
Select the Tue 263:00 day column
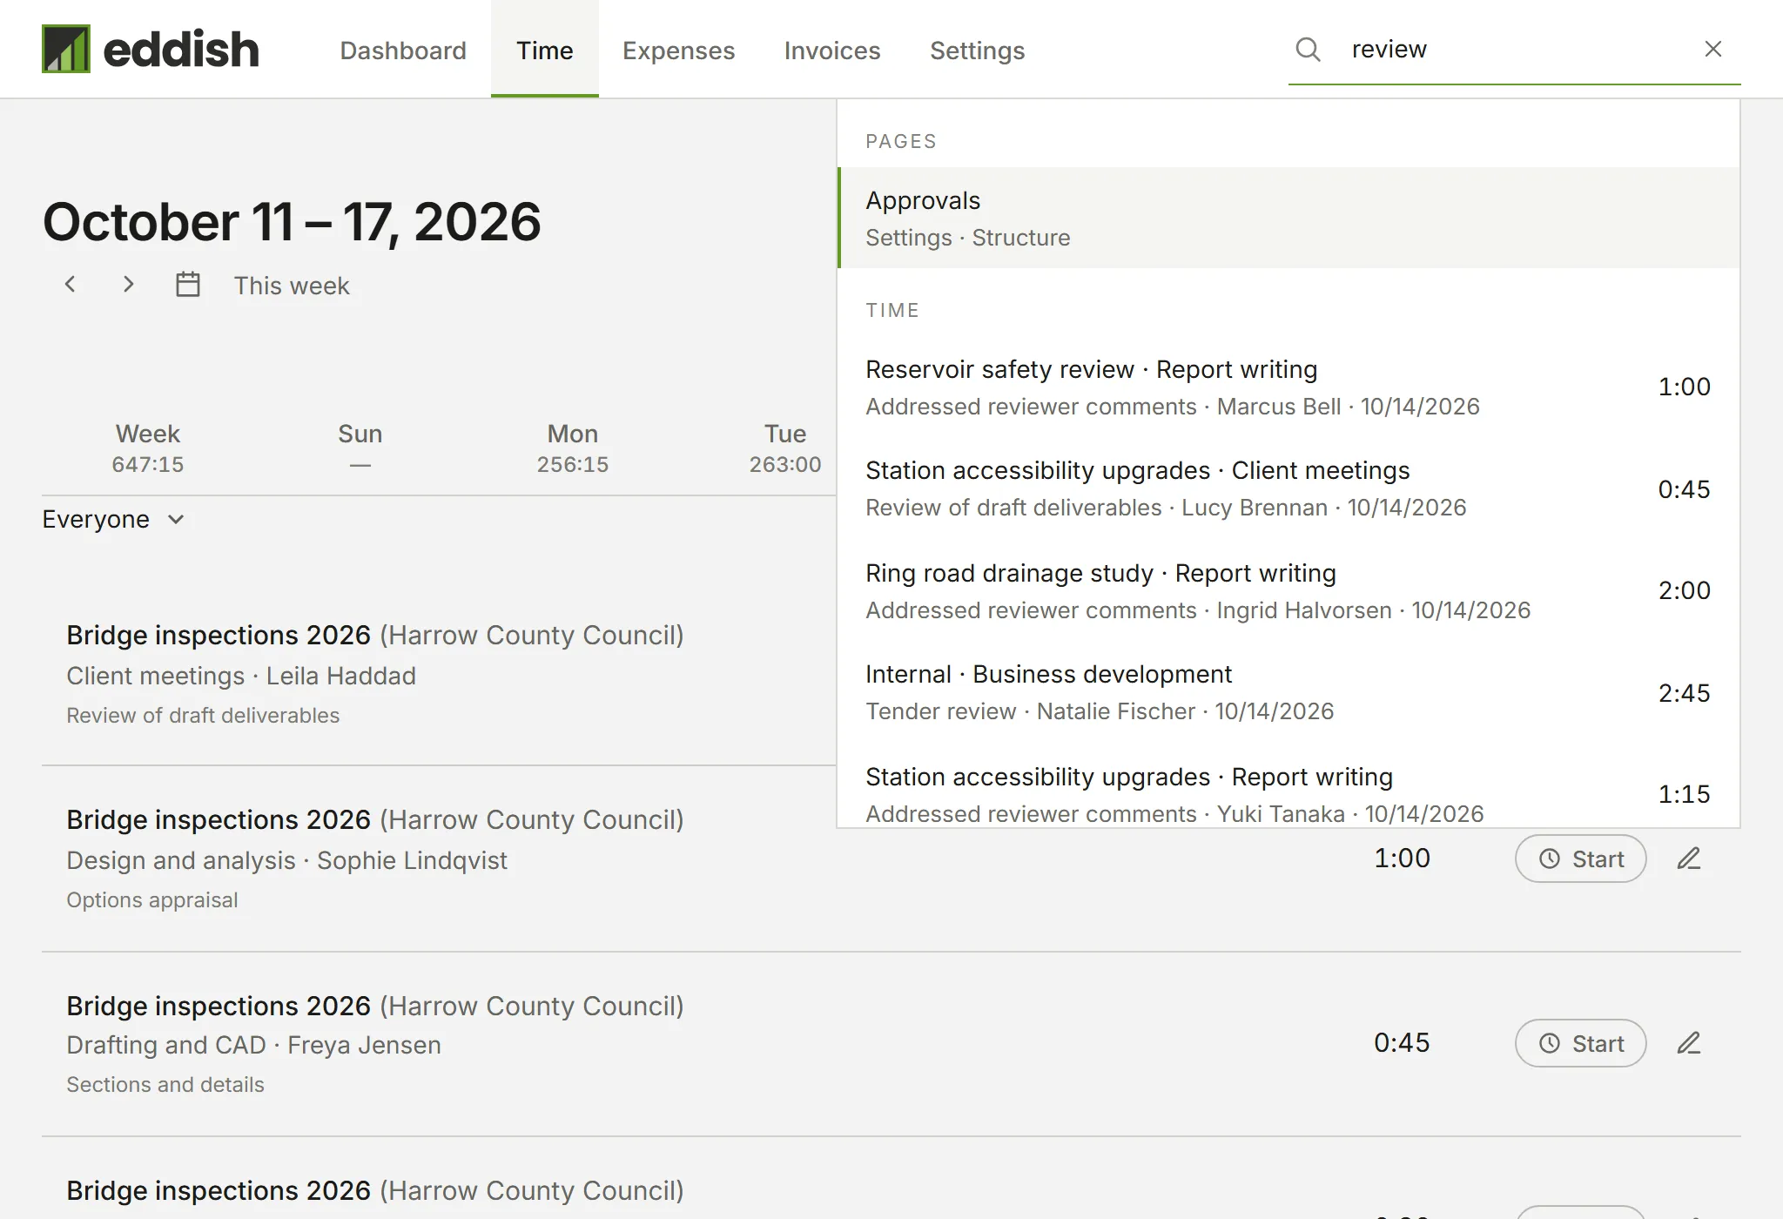coord(785,448)
